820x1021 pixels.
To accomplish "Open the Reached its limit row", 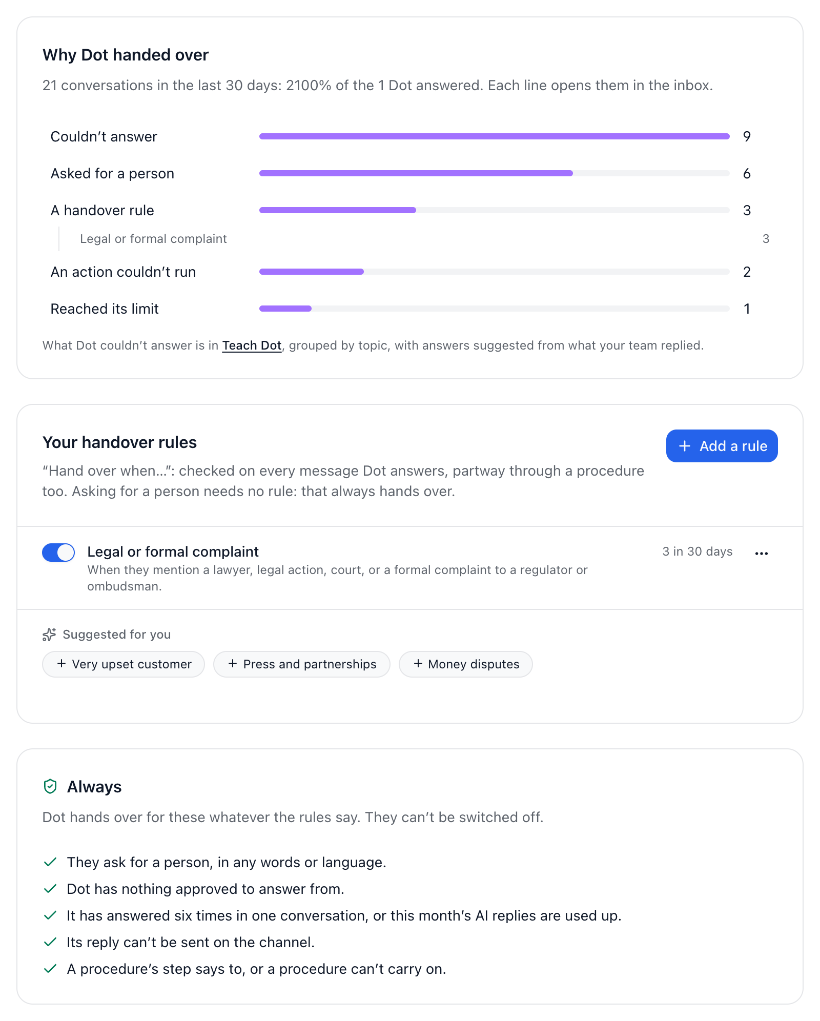I will (401, 309).
